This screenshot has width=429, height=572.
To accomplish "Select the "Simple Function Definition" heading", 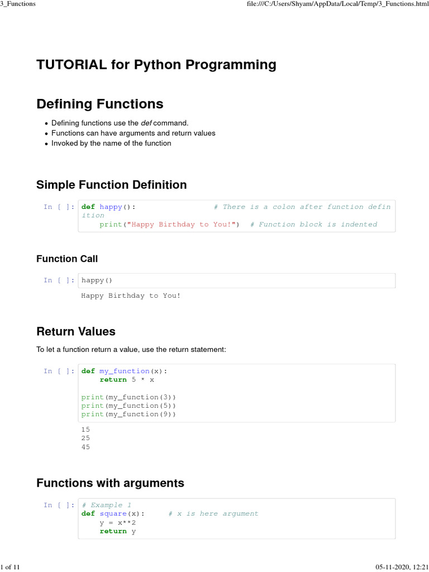I will (x=112, y=185).
